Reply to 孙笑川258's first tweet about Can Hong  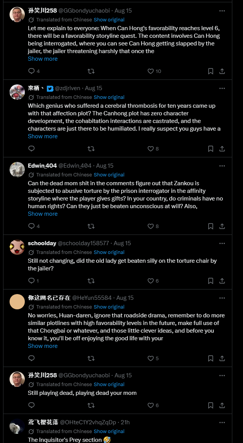tap(31, 71)
